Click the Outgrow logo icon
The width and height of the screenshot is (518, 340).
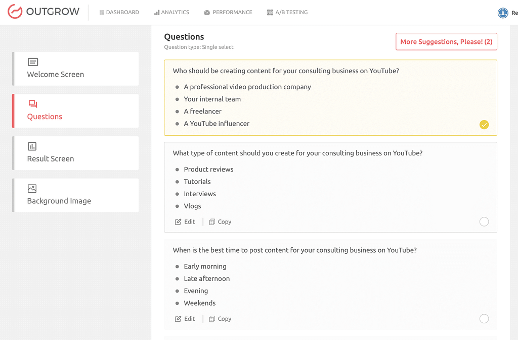15,12
